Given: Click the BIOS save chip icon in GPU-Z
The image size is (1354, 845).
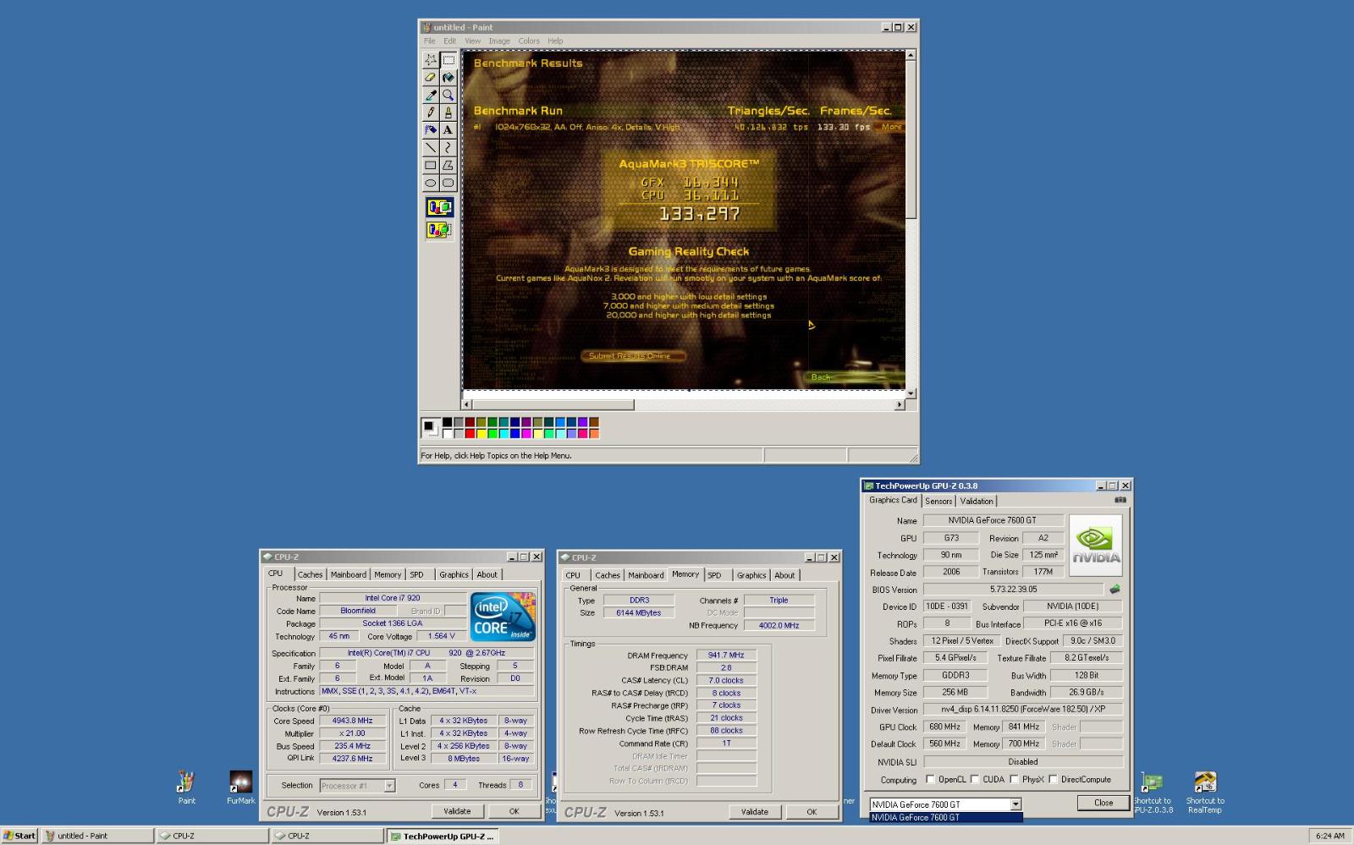Looking at the screenshot, I should 1115,589.
